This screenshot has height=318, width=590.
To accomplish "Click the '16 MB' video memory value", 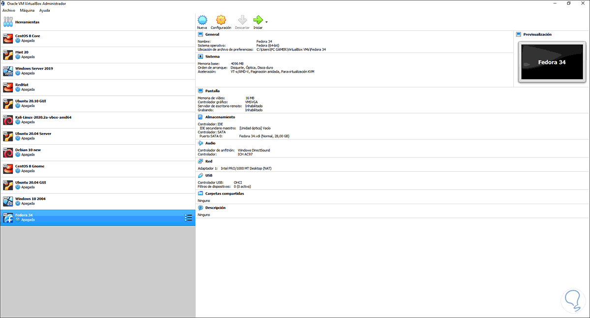I will pyautogui.click(x=250, y=98).
